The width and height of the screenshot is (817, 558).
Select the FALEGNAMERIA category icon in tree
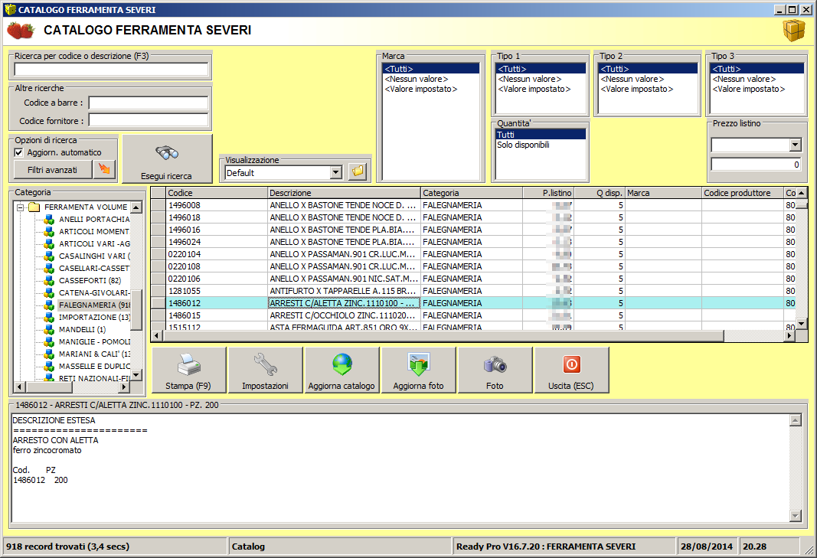[x=49, y=305]
